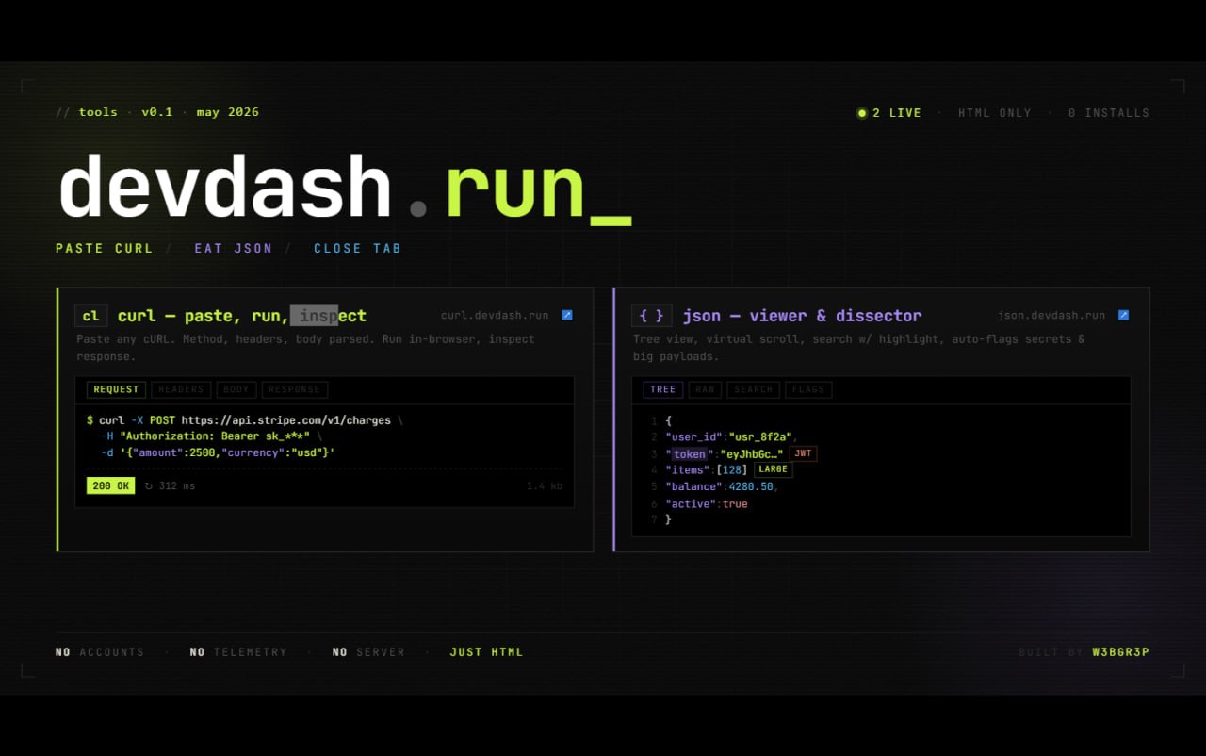Click the "NO ACCOUNTS" footer text

100,652
